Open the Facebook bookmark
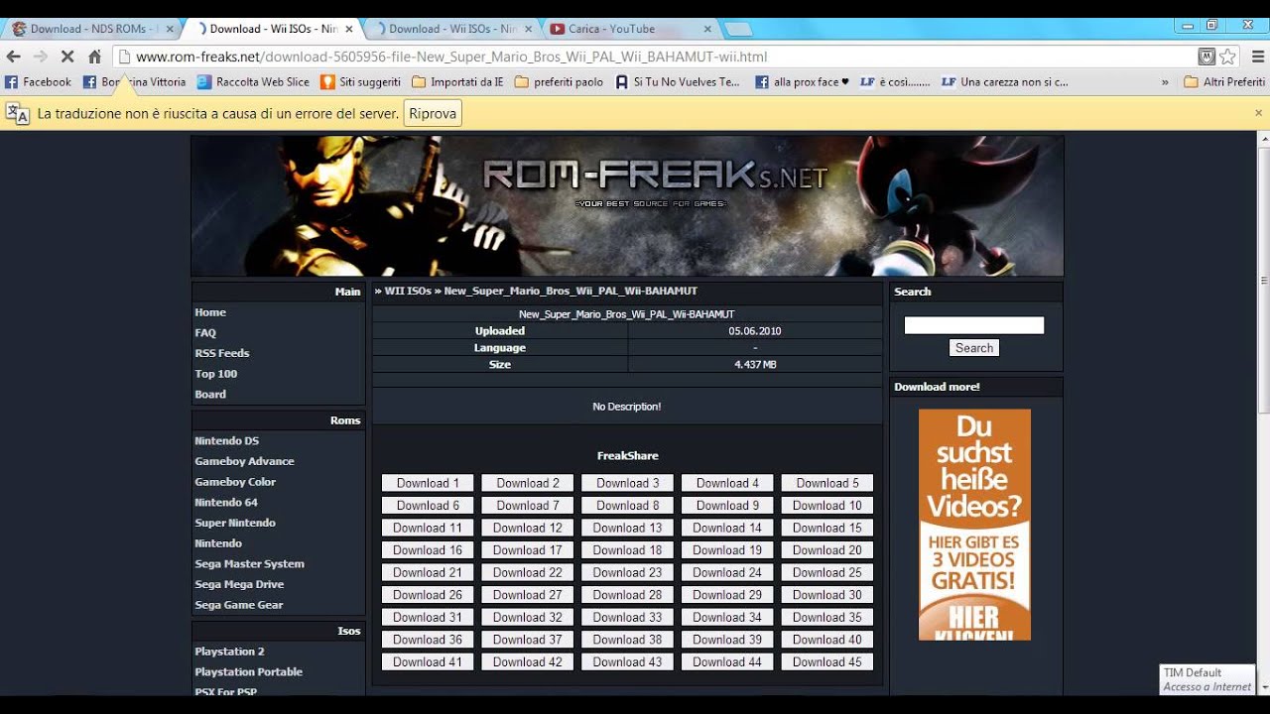 click(38, 82)
